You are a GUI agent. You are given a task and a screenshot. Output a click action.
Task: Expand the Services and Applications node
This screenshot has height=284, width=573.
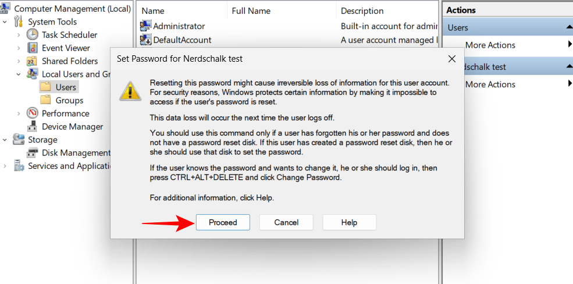pos(5,166)
